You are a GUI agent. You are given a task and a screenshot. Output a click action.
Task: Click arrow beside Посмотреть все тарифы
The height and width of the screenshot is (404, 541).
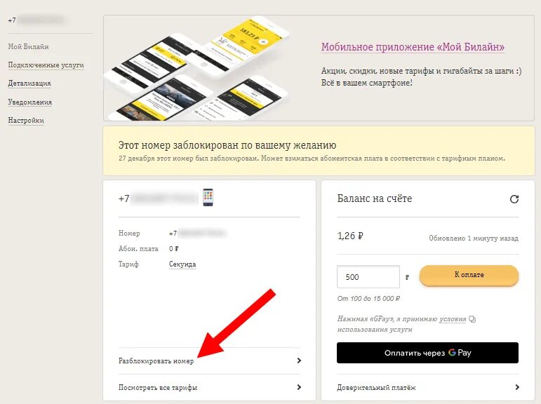click(299, 387)
